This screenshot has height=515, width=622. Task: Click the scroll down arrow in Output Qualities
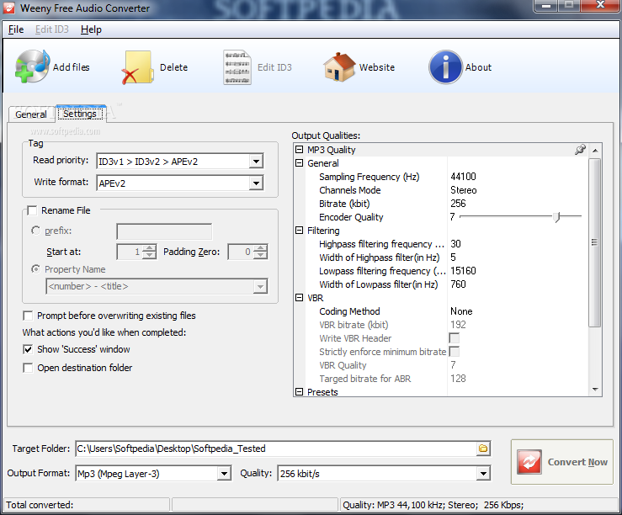coord(594,390)
